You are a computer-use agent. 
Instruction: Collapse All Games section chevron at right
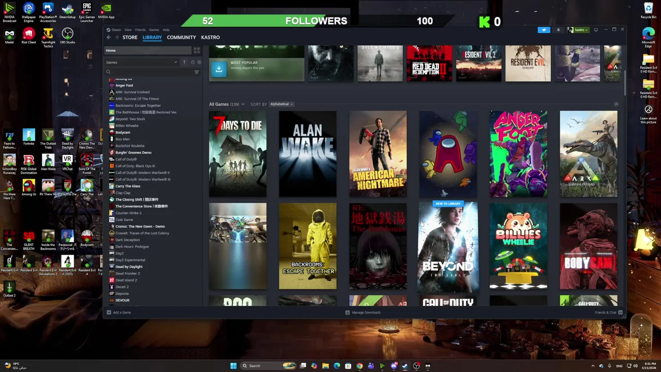pyautogui.click(x=616, y=104)
